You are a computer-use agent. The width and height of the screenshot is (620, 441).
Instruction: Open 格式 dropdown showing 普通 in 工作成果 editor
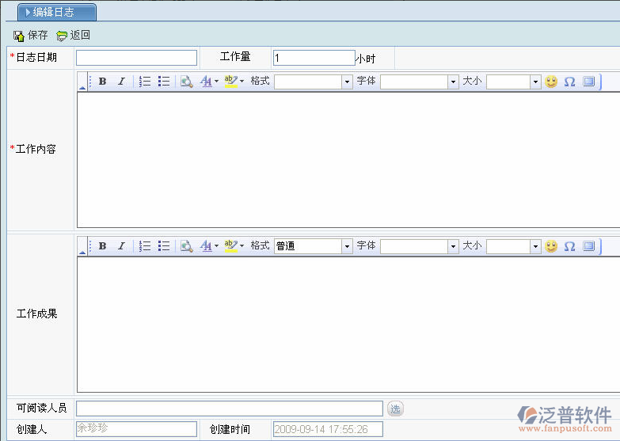click(313, 246)
